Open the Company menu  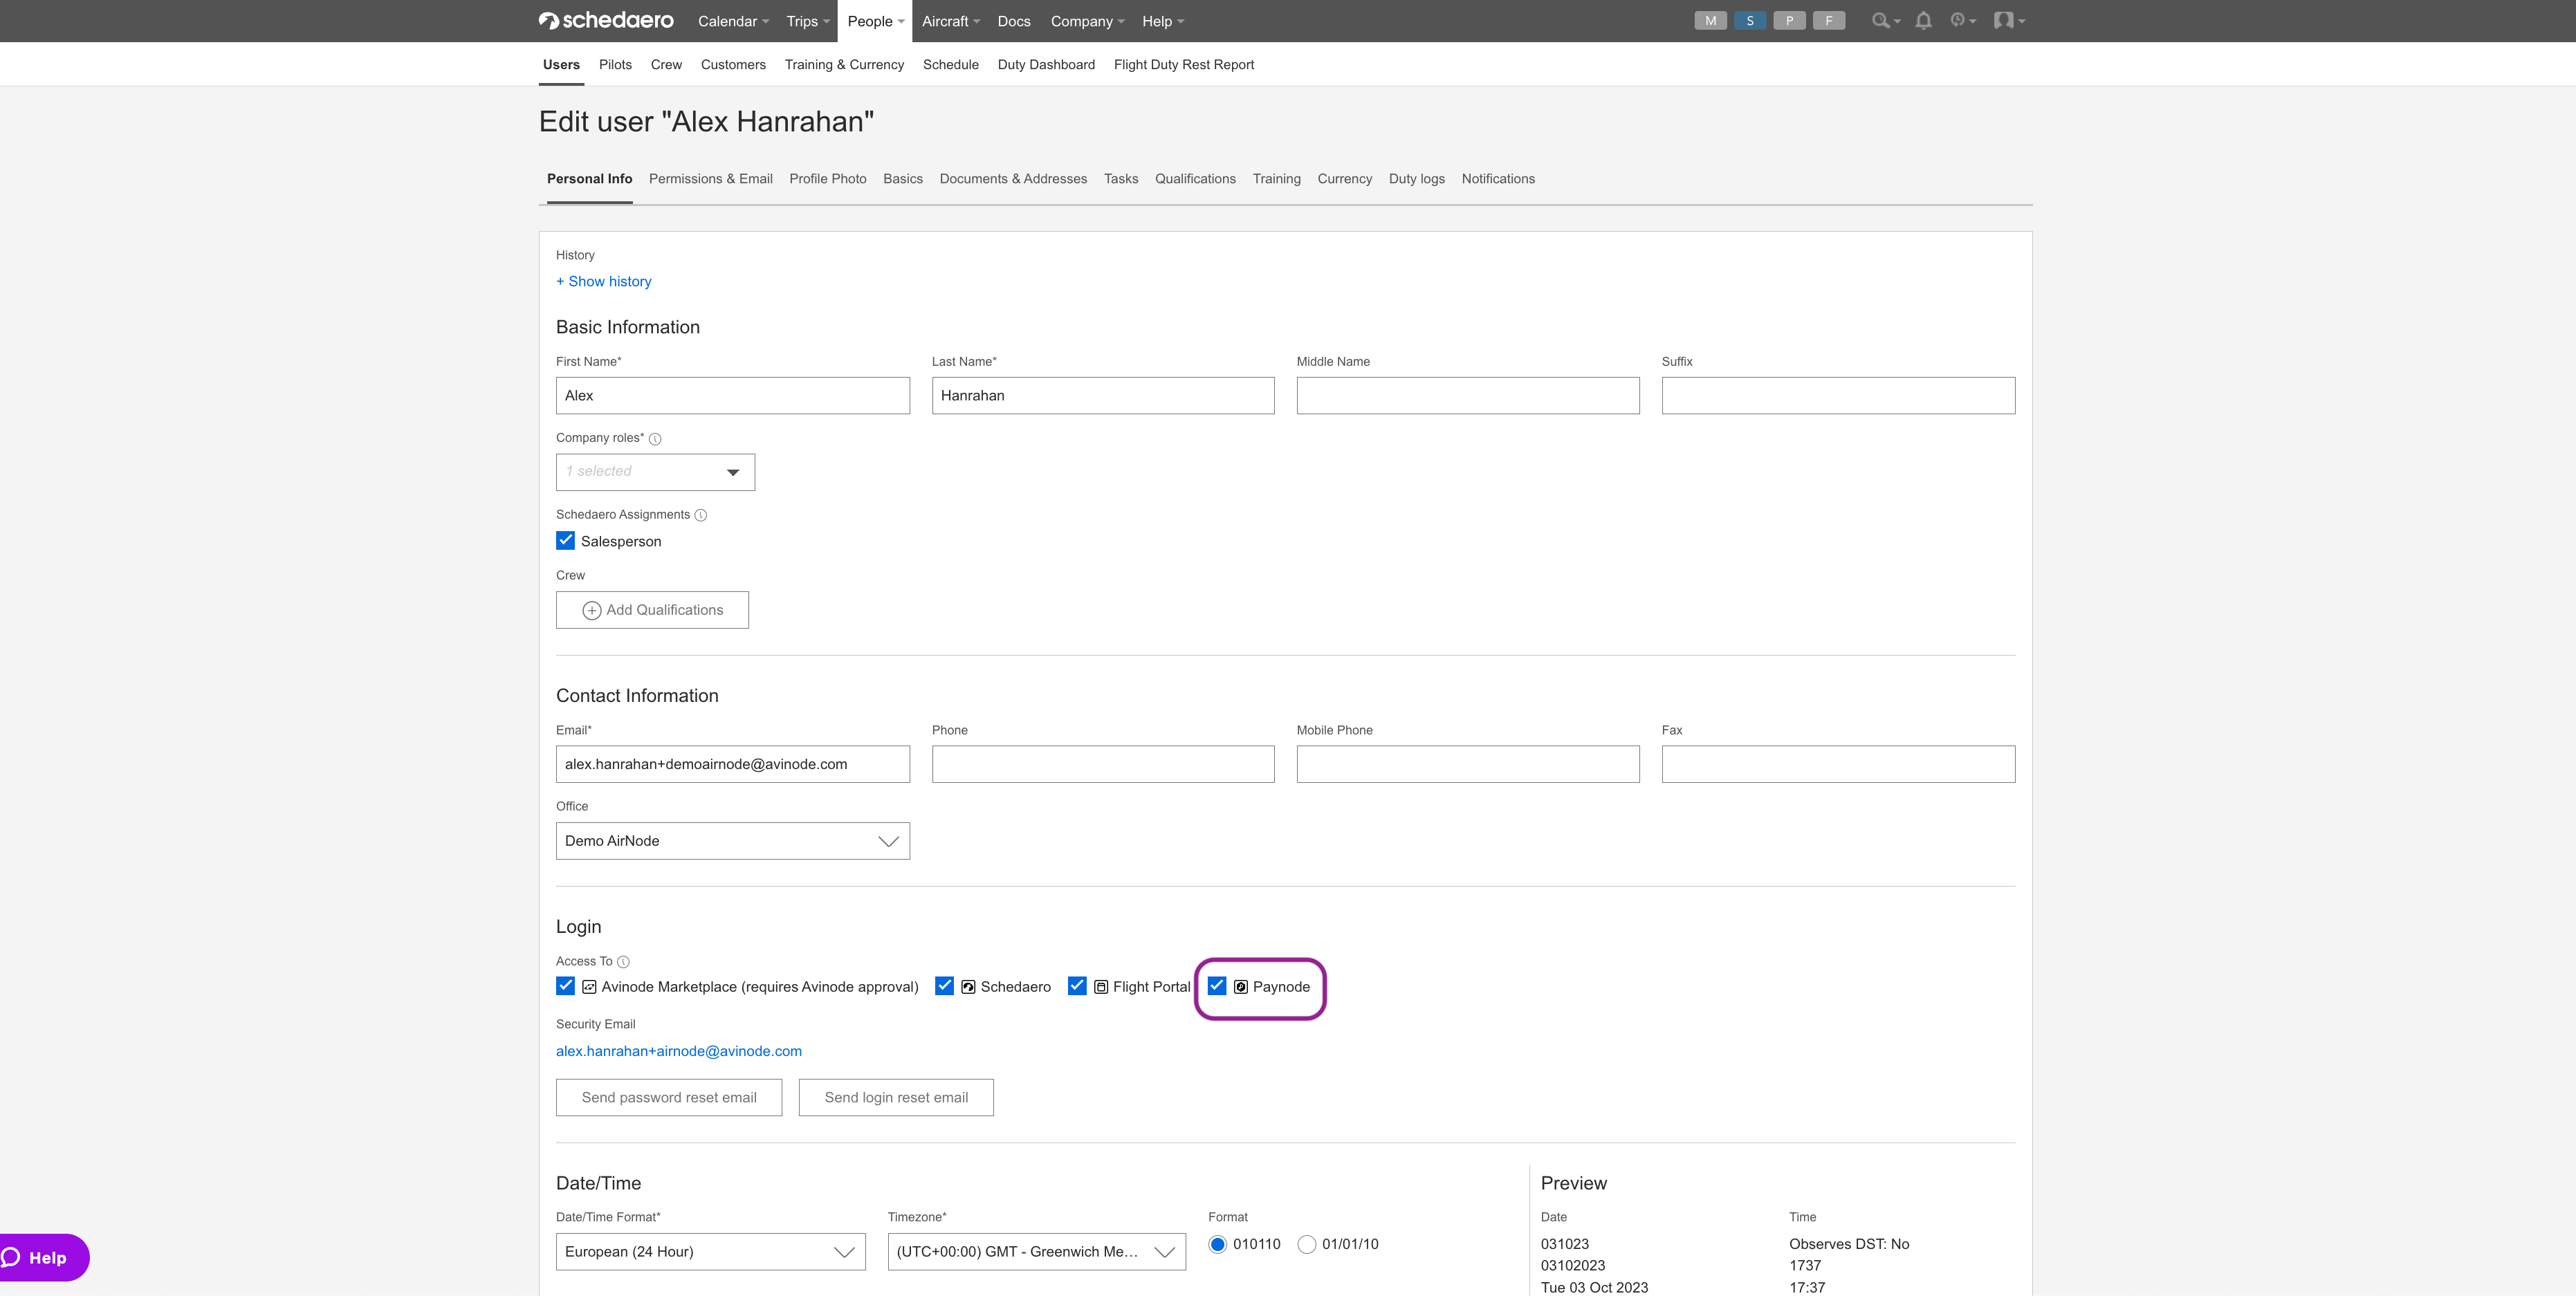click(x=1087, y=21)
